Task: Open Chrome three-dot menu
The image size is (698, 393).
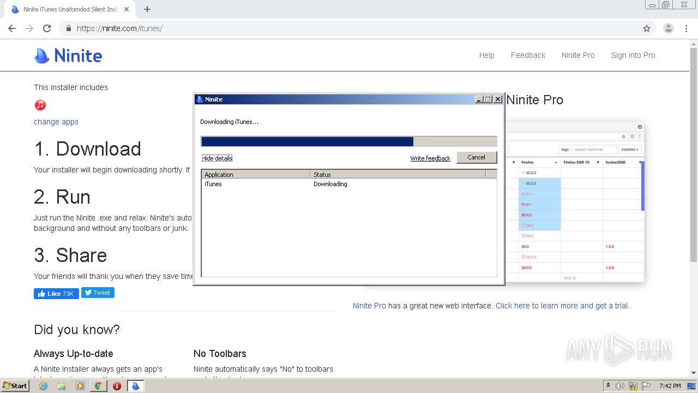Action: 687,28
